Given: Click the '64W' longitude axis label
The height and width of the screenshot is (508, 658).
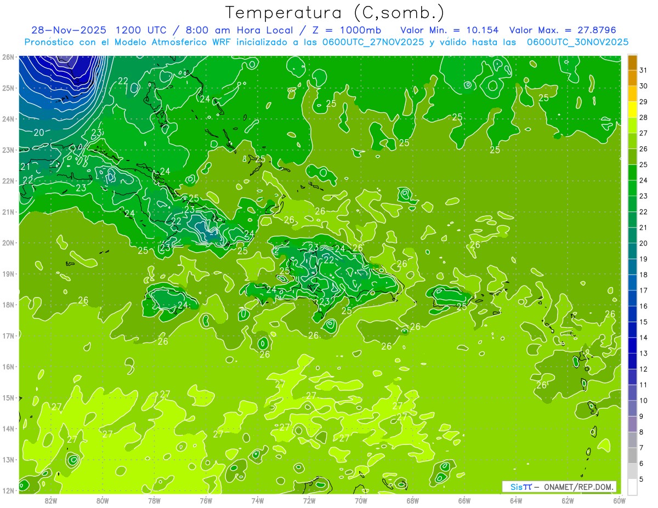Looking at the screenshot, I should pyautogui.click(x=516, y=500).
